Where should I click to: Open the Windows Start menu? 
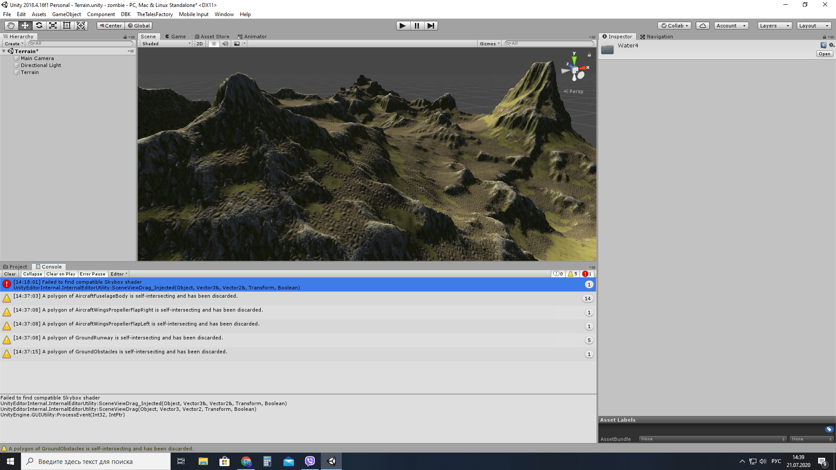(x=10, y=461)
